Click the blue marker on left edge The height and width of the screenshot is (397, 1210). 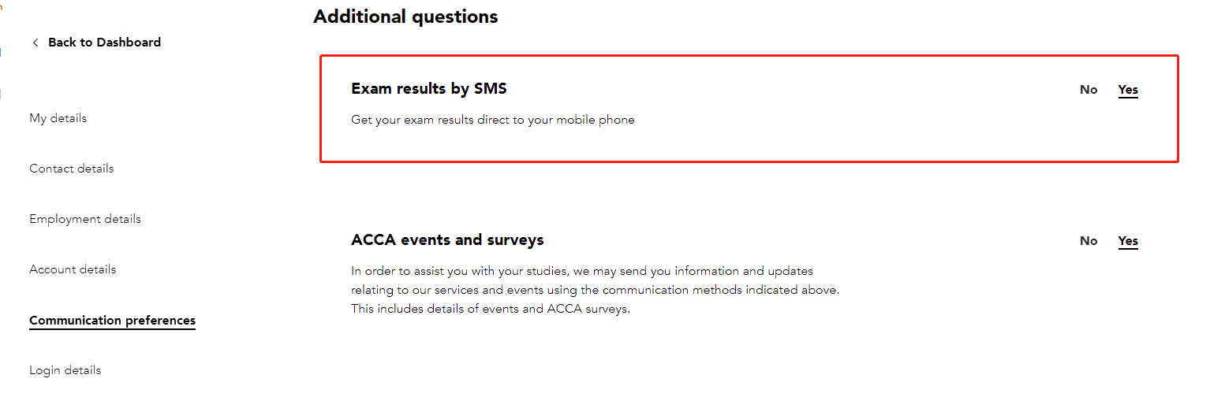[x=1, y=53]
